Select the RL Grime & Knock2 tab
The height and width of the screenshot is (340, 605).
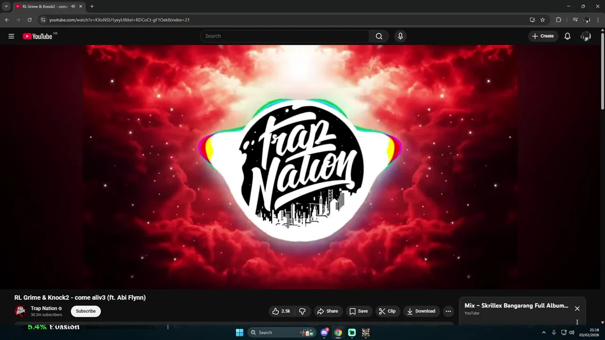click(45, 7)
